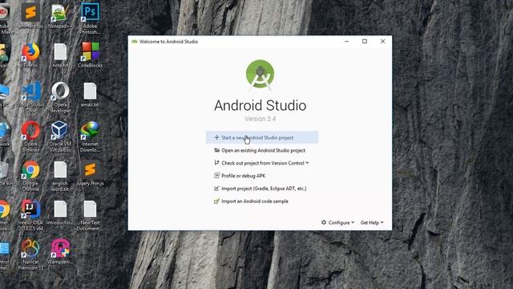Close the Welcome to Android Studio window

[382, 41]
